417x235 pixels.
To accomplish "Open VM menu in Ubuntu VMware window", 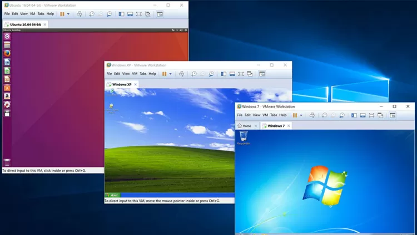I will point(32,14).
